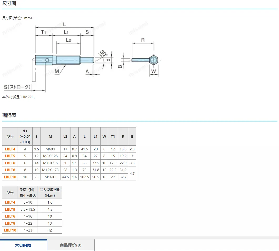Open LBLT6 from the dimensions table
The width and height of the screenshot is (279, 251).
(10, 163)
